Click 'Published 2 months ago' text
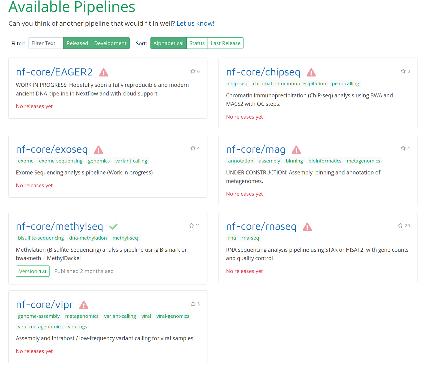Image resolution: width=439 pixels, height=368 pixels. point(84,271)
